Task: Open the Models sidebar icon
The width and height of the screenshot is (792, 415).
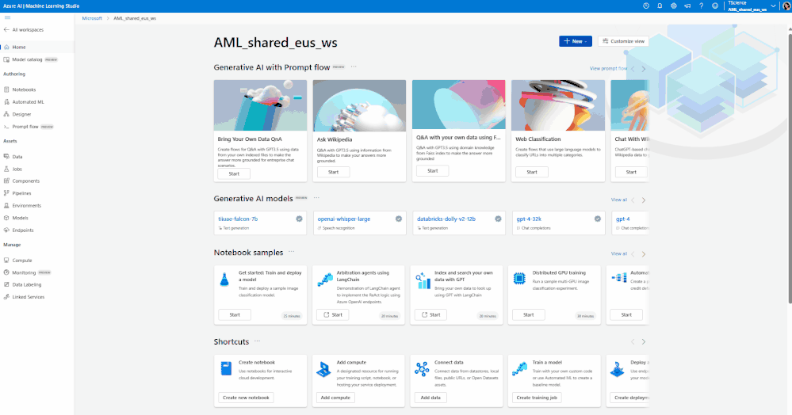Action: pyautogui.click(x=6, y=218)
